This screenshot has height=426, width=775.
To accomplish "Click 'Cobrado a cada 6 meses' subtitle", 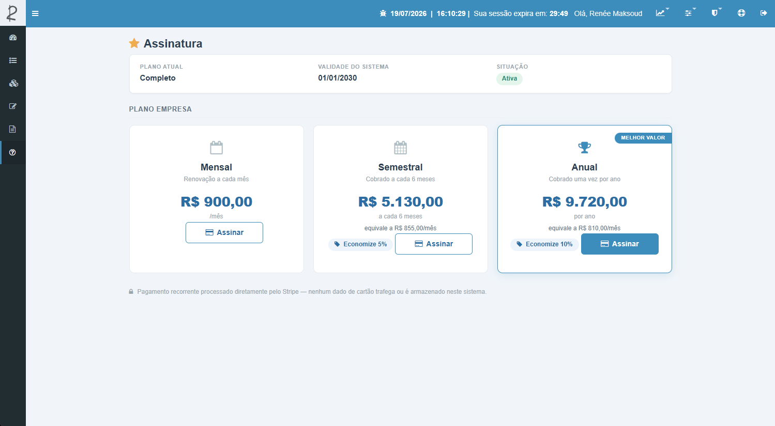I will pos(401,179).
